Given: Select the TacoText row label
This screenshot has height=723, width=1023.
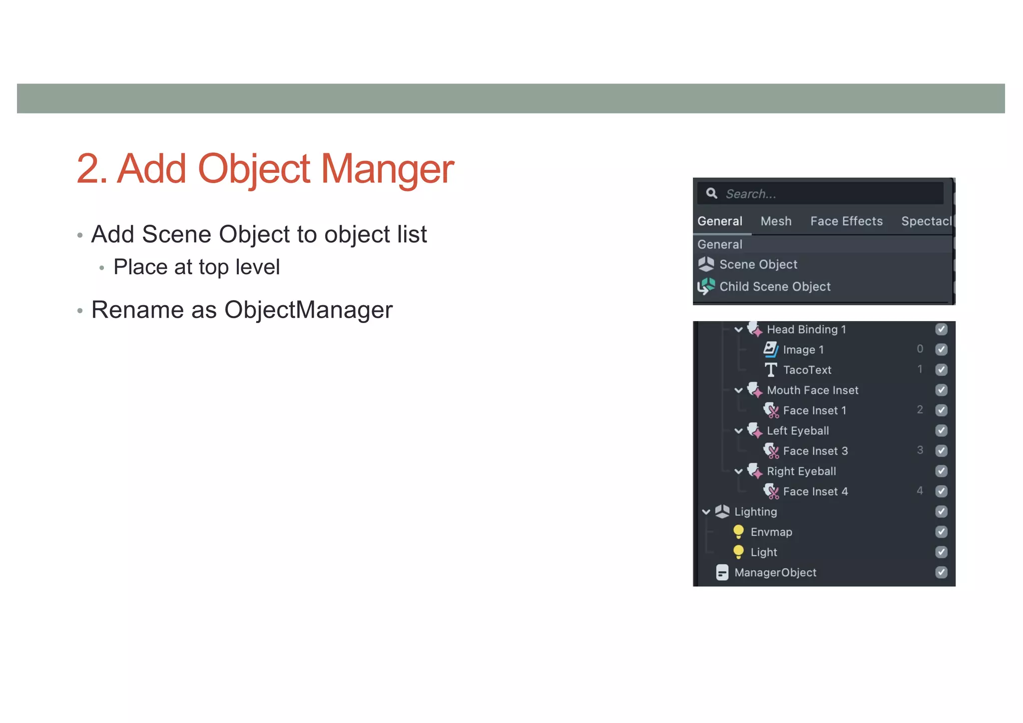Looking at the screenshot, I should (x=807, y=370).
